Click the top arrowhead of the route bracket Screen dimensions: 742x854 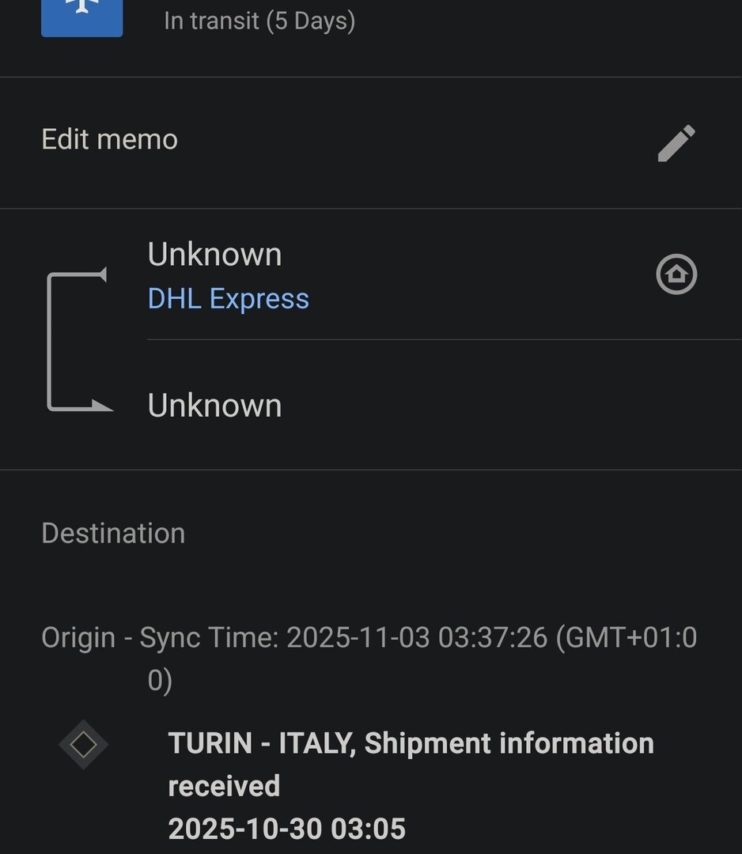click(x=100, y=274)
